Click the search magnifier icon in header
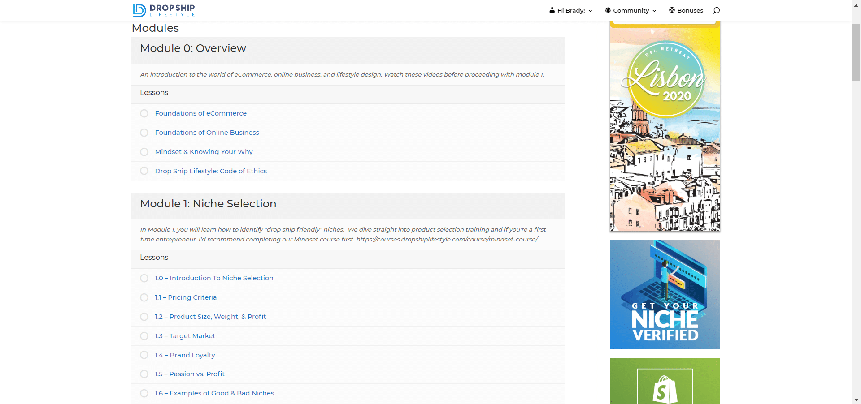Image resolution: width=861 pixels, height=404 pixels. [716, 10]
